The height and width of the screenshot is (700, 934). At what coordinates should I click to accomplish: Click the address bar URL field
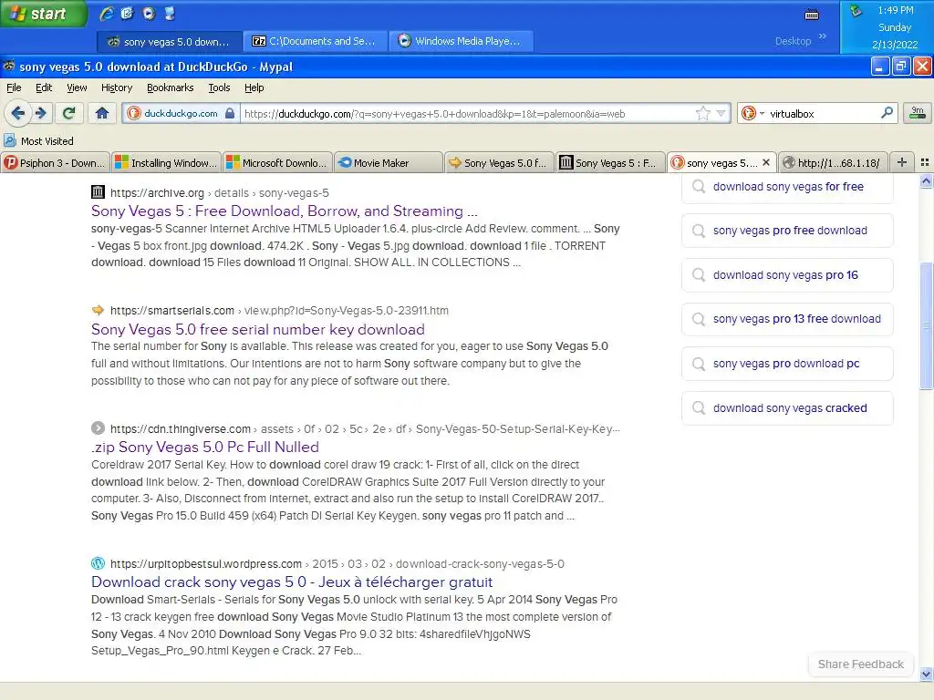click(x=468, y=113)
